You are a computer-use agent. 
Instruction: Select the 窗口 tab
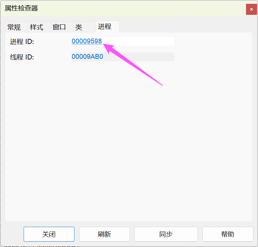click(x=59, y=27)
